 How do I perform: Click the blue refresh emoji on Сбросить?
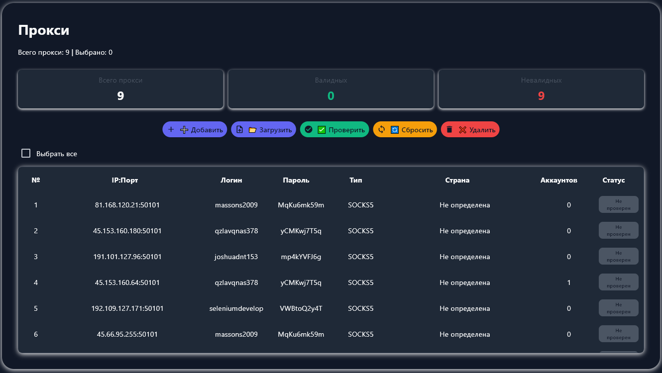[395, 130]
